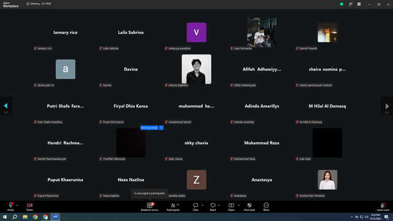This screenshot has height=221, width=393.
Task: Open File Explorer from taskbar
Action: (25, 217)
